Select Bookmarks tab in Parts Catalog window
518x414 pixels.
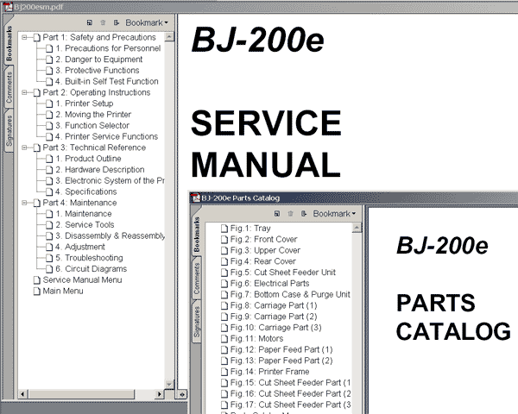click(197, 234)
